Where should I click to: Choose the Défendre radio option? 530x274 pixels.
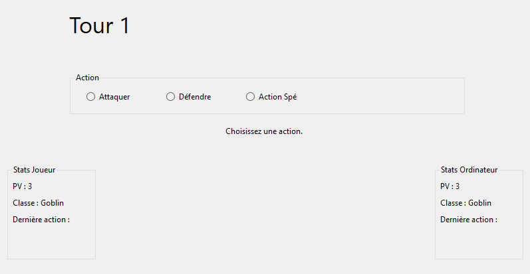pyautogui.click(x=171, y=97)
